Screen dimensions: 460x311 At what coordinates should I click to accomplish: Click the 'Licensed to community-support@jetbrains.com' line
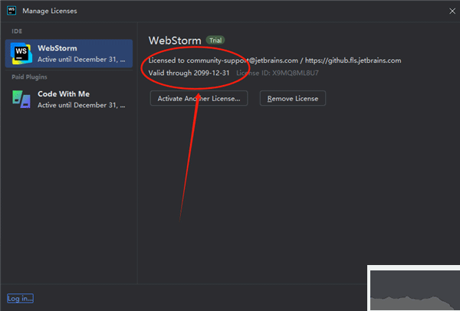click(x=274, y=61)
